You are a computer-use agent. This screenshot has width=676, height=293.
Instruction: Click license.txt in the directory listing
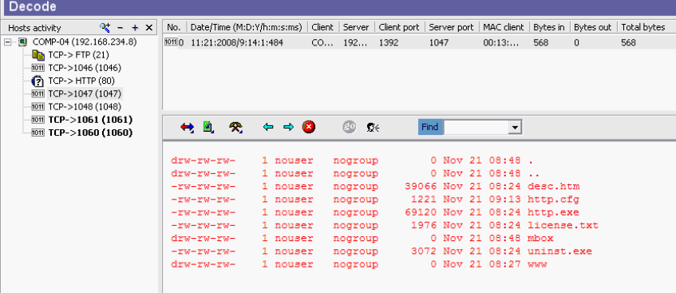(x=563, y=225)
